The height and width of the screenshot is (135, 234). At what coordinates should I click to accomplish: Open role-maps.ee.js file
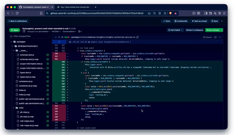pos(27,121)
